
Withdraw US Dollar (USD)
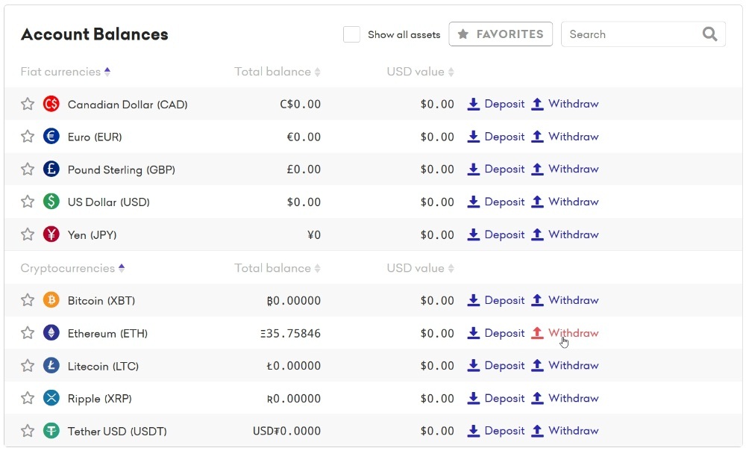point(565,202)
